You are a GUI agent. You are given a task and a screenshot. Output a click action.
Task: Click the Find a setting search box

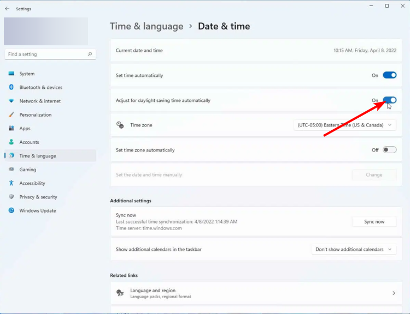pos(50,54)
